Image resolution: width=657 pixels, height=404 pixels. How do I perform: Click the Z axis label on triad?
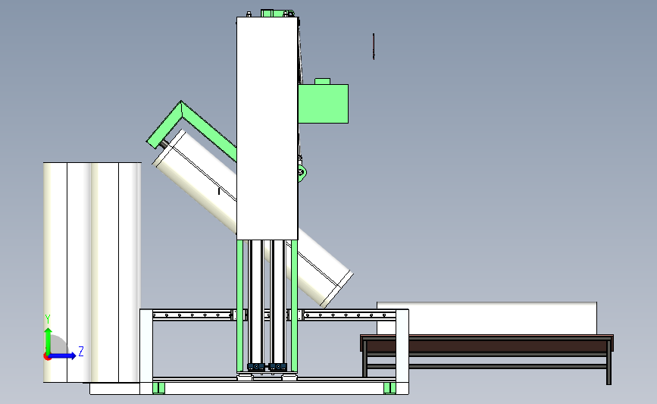click(81, 351)
